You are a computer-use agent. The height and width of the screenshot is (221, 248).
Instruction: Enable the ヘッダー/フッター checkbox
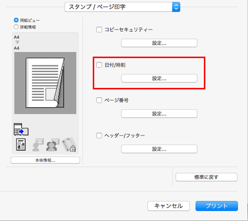pos(99,136)
